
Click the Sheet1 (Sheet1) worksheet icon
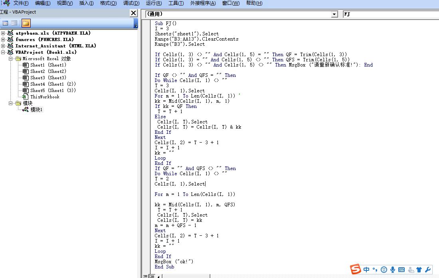point(26,65)
